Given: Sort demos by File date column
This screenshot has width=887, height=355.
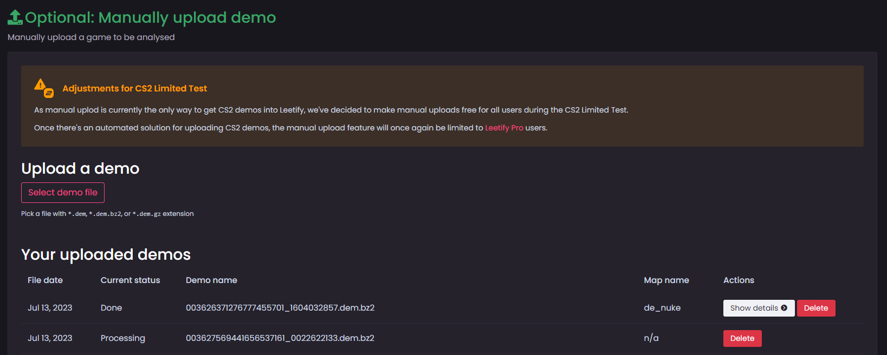Looking at the screenshot, I should click(45, 280).
